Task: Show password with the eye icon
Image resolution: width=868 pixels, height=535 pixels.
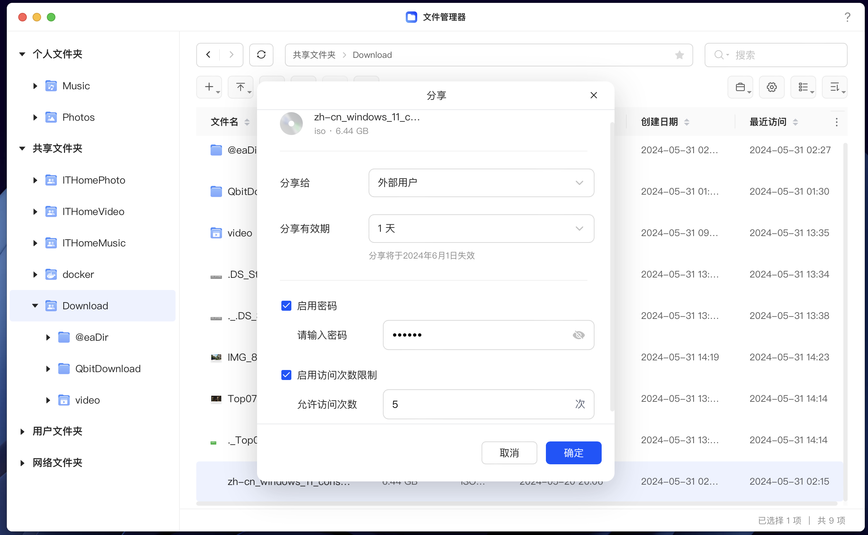Action: [x=578, y=335]
